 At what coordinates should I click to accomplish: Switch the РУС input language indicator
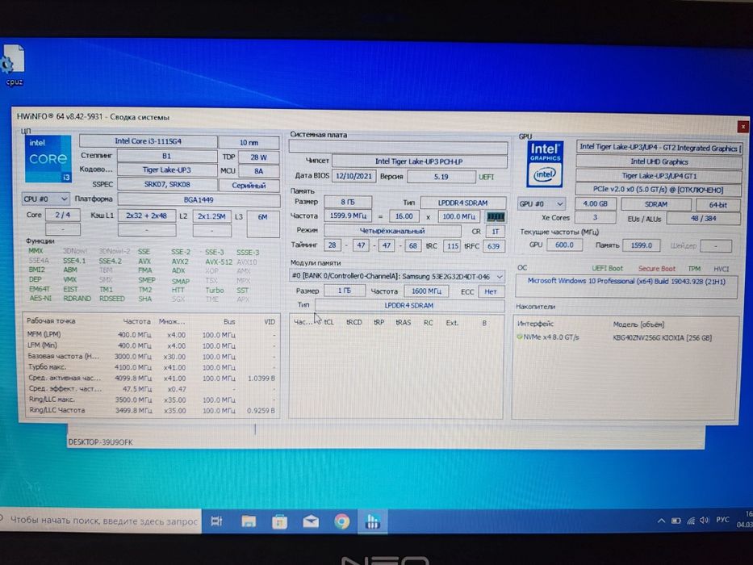click(722, 519)
